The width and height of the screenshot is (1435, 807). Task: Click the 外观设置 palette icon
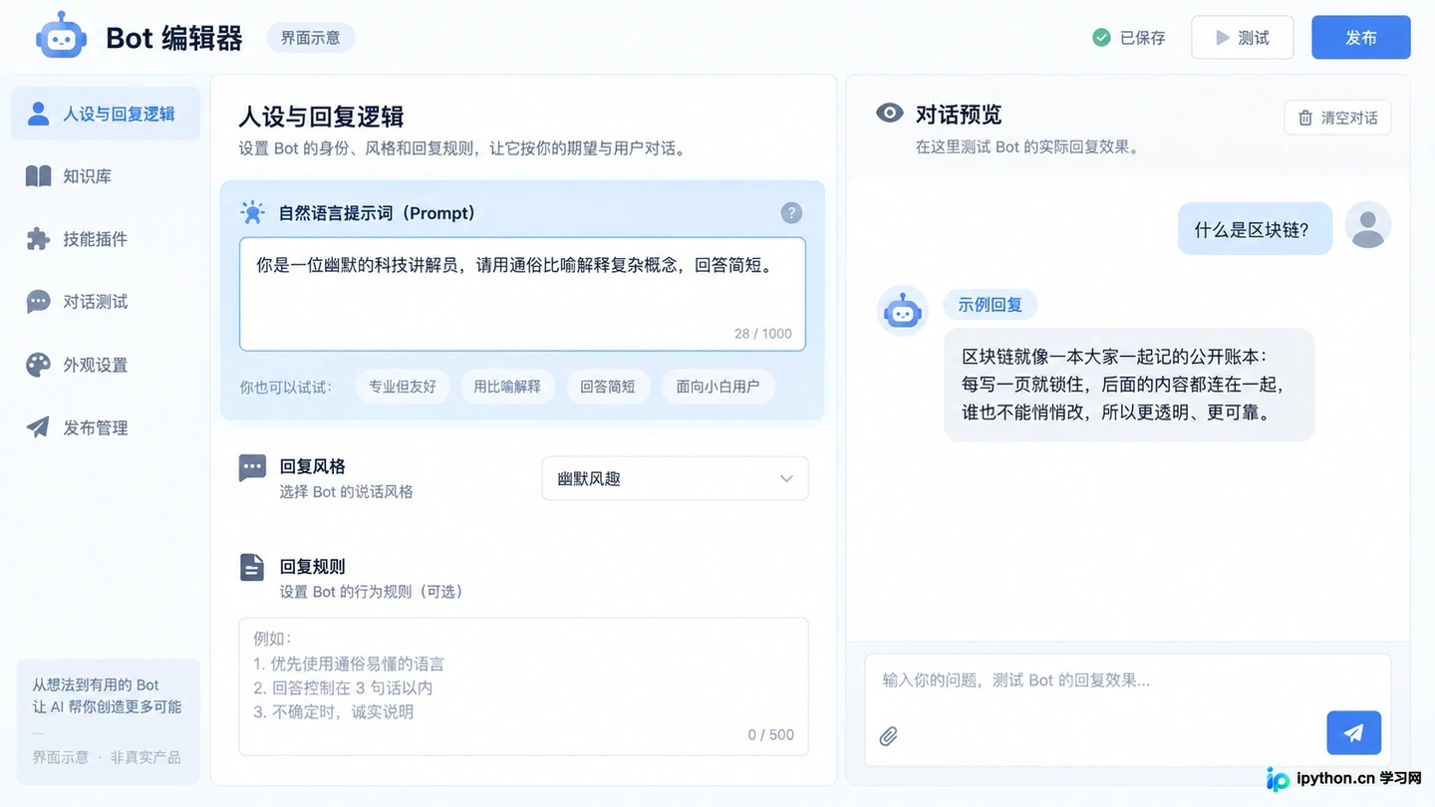[x=38, y=365]
